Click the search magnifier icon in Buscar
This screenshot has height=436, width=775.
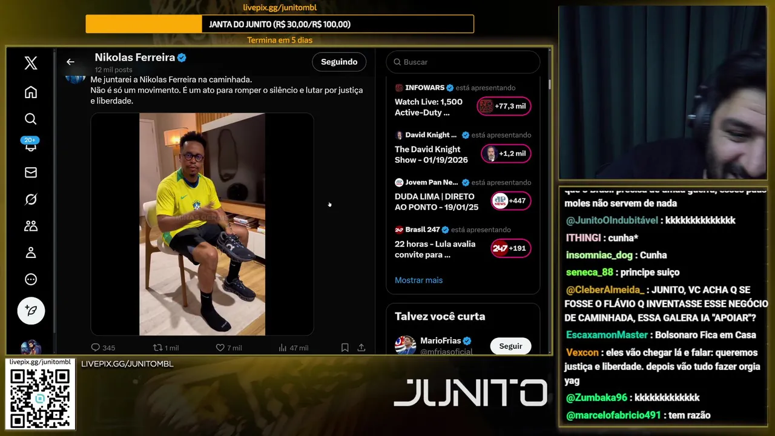click(397, 62)
